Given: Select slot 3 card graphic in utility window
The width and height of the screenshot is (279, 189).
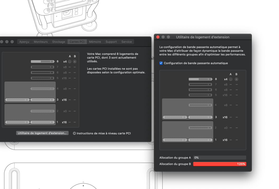Looking at the screenshot, I should point(188,117).
